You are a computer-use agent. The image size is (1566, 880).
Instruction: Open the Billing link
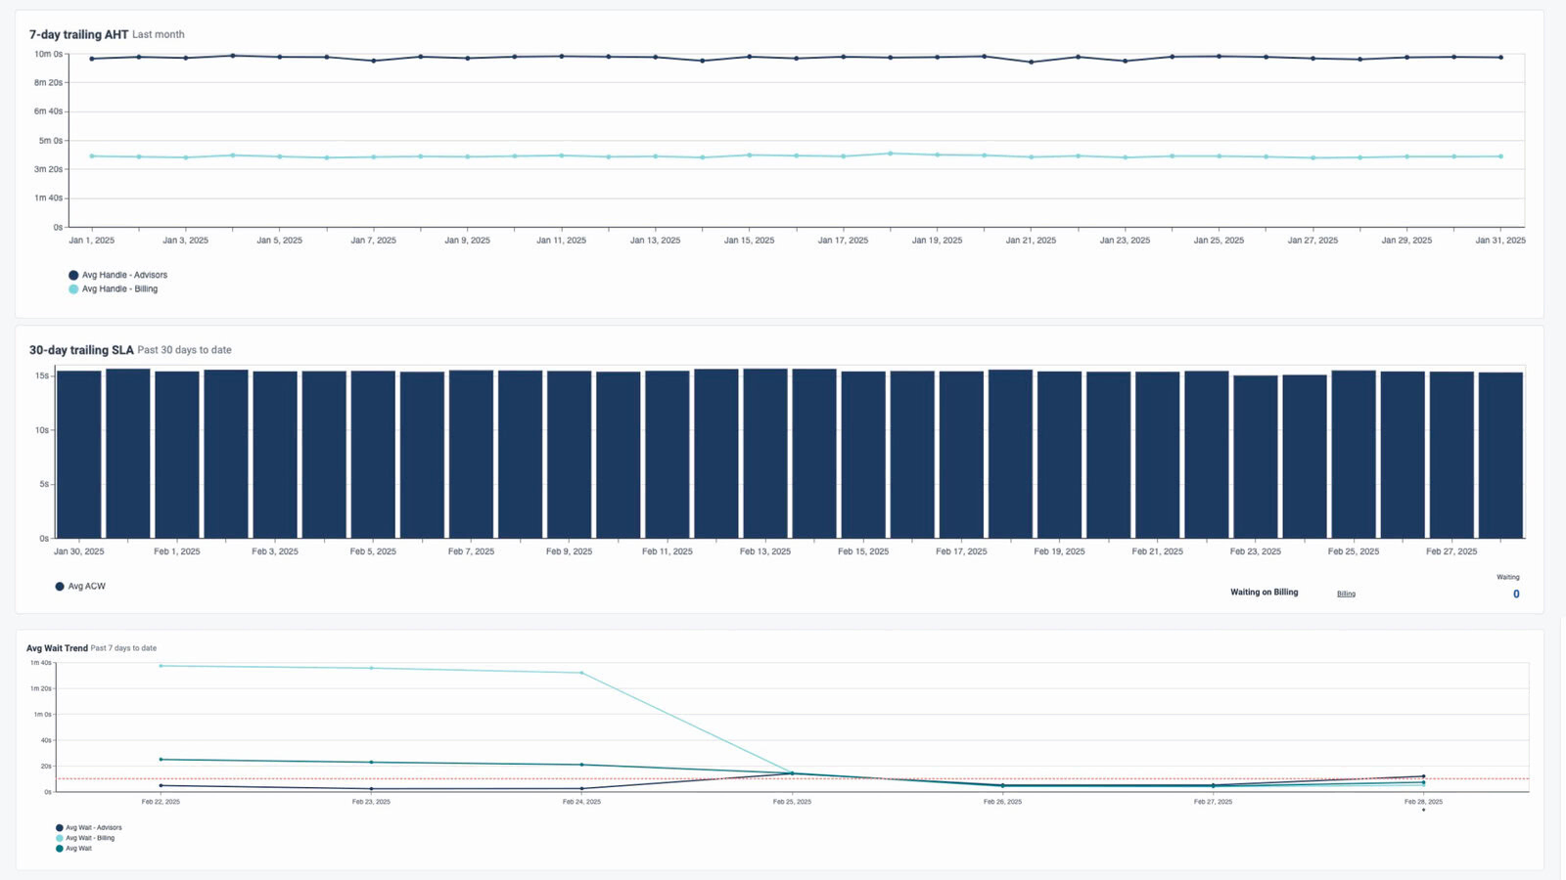(x=1346, y=594)
